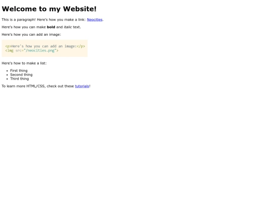Click the italic word in the paragraph

click(x=67, y=27)
